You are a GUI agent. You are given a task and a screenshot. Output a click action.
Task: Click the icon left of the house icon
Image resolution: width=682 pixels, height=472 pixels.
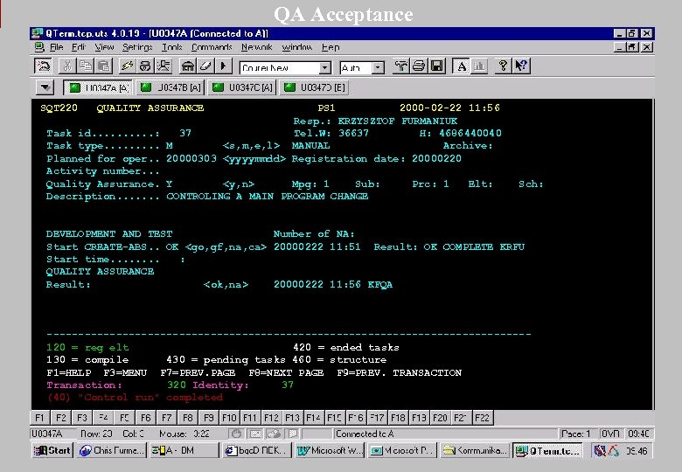point(164,66)
